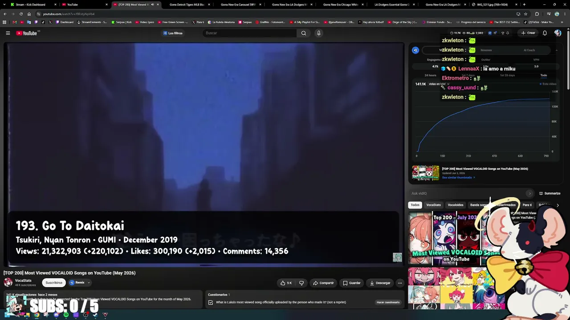Viewport: 570px width, 320px height.
Task: Save the video with Guardar
Action: point(352,283)
